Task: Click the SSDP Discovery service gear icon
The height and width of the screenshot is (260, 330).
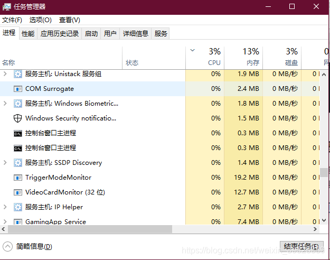Action: (18, 163)
